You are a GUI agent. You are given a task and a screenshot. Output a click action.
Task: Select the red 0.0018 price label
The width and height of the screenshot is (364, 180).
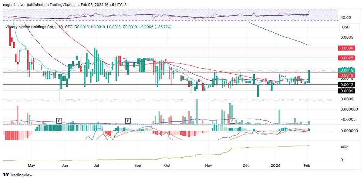pos(346,75)
